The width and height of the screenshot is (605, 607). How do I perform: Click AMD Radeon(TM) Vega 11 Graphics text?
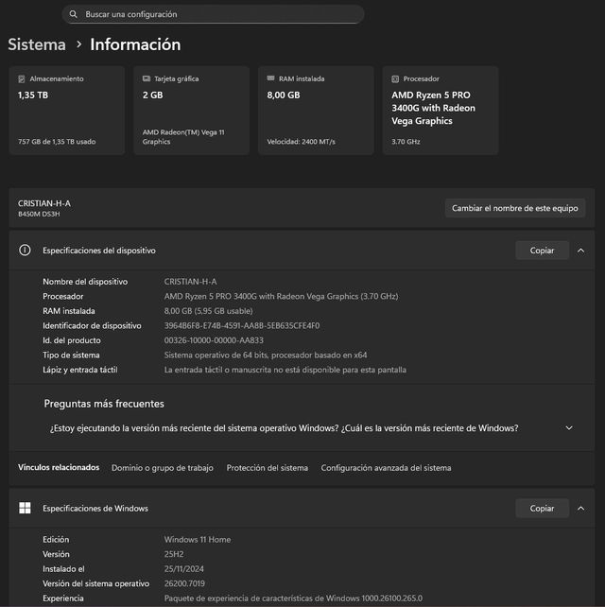pos(183,137)
